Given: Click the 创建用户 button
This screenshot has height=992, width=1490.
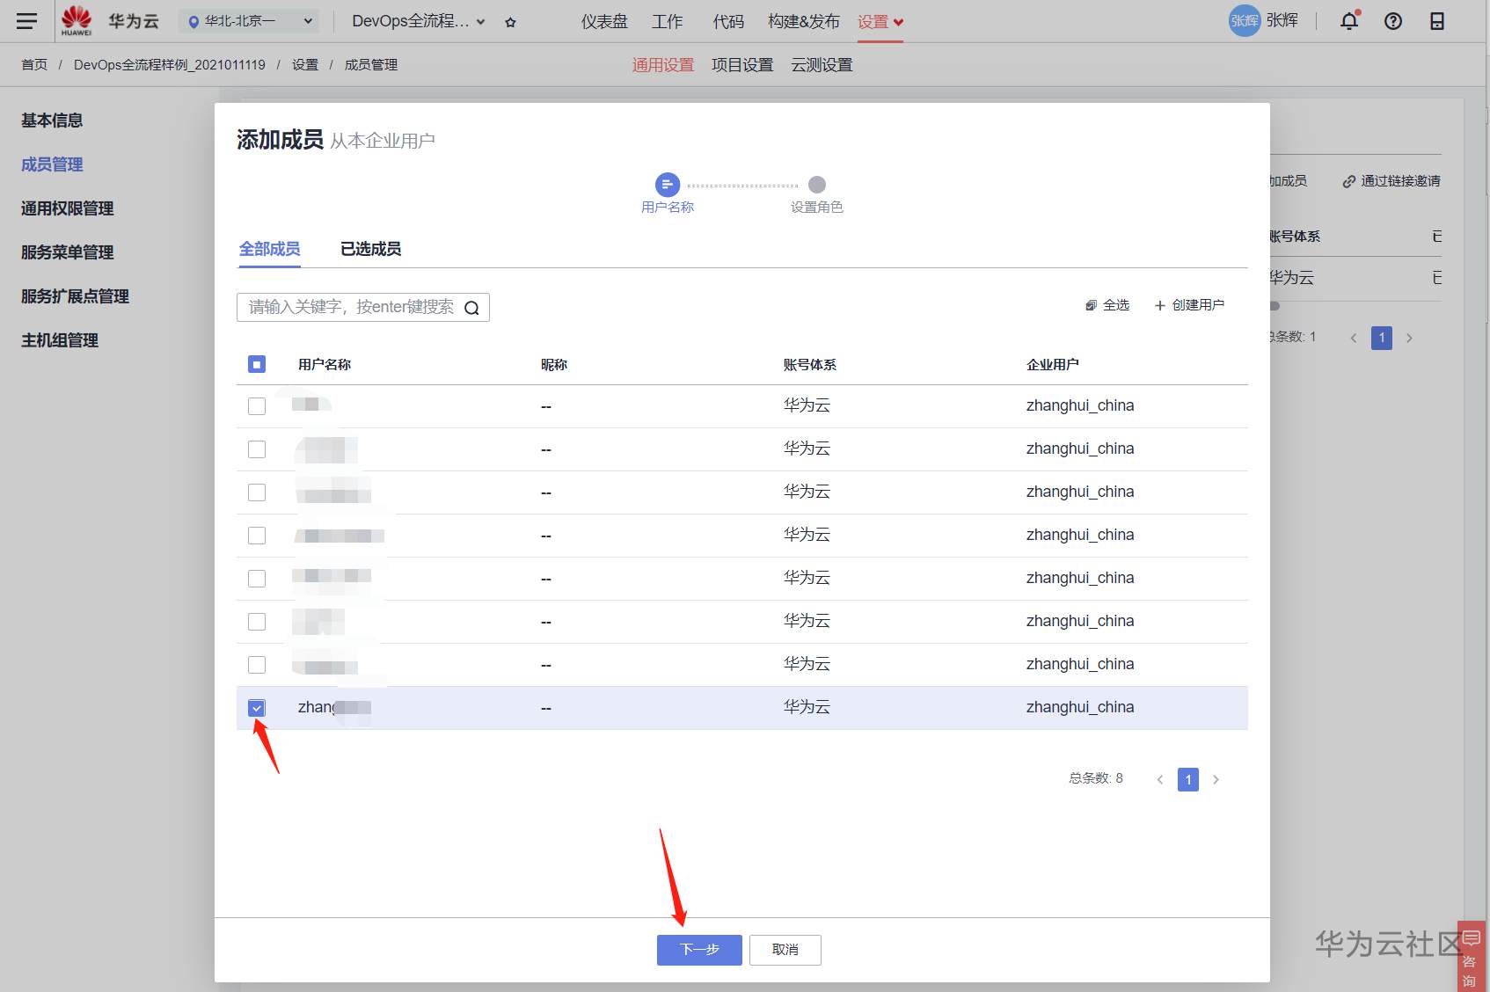Looking at the screenshot, I should tap(1189, 305).
